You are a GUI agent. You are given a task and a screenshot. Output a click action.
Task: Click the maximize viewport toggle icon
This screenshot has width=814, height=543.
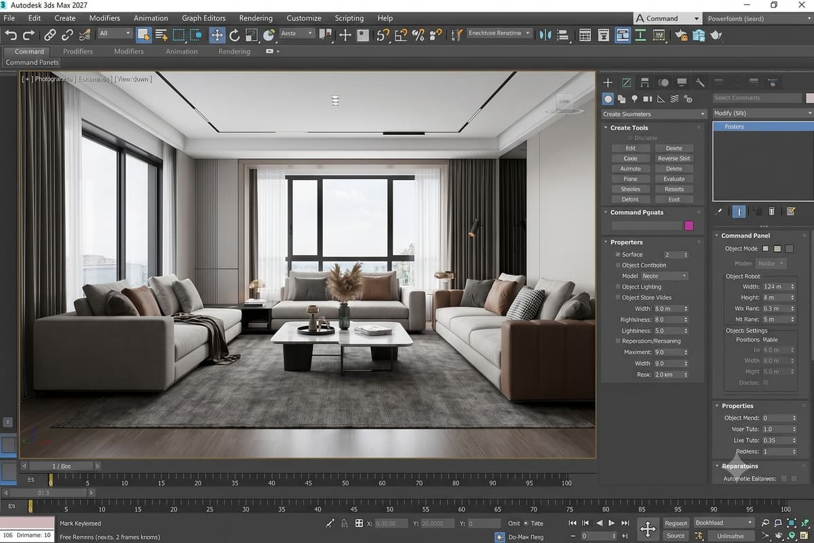[x=805, y=536]
